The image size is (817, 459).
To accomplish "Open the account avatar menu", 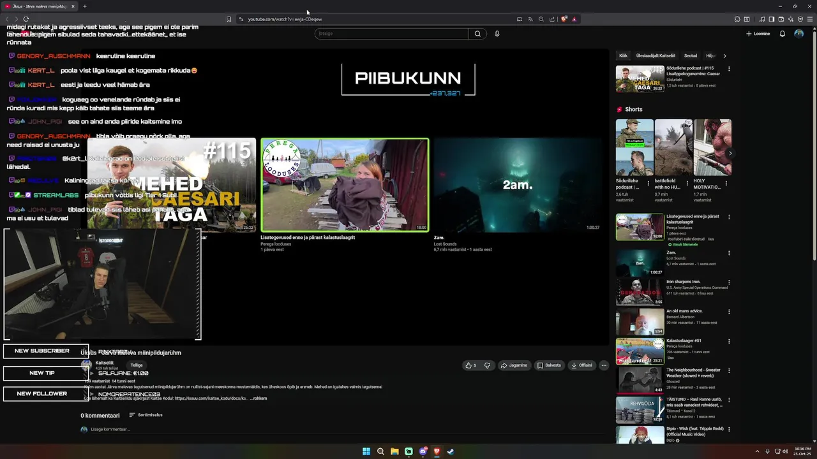I will coord(799,34).
